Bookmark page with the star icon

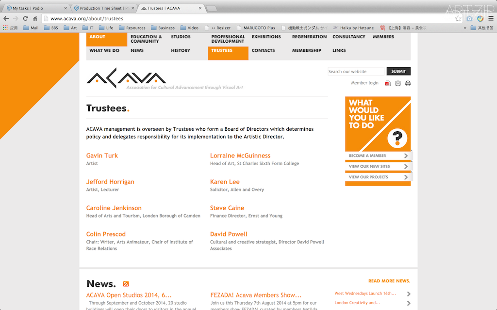(458, 18)
